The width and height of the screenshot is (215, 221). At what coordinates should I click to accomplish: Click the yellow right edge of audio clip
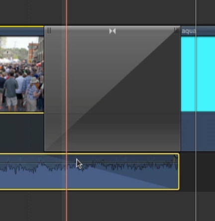[179, 172]
